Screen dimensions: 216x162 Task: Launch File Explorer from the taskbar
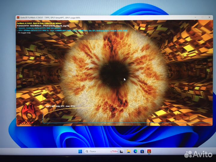(128, 151)
